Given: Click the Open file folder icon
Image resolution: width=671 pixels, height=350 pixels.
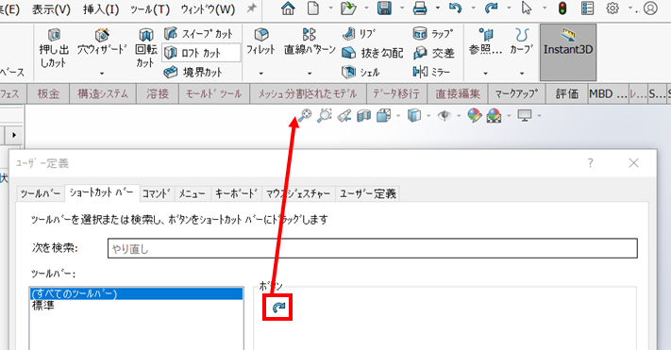Looking at the screenshot, I should pyautogui.click(x=349, y=8).
